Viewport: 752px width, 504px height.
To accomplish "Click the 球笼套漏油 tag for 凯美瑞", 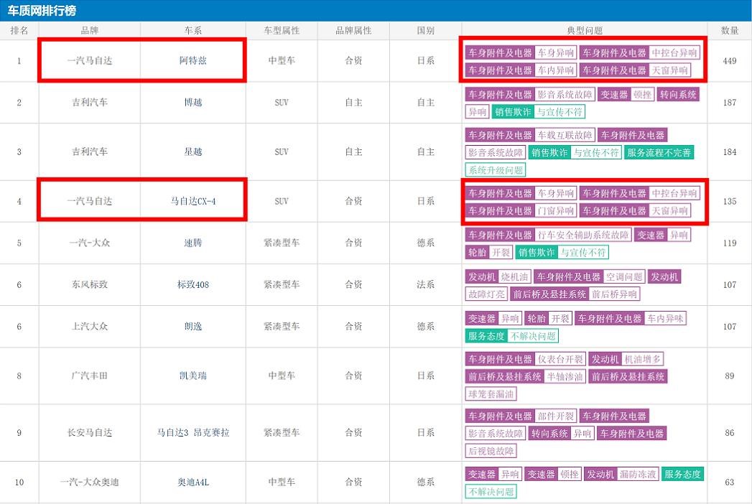I will click(491, 394).
